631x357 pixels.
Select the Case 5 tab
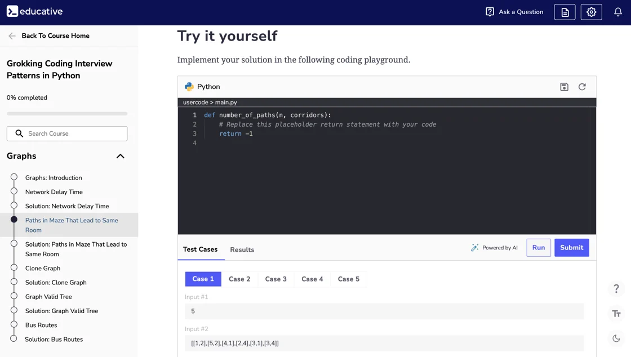(349, 279)
